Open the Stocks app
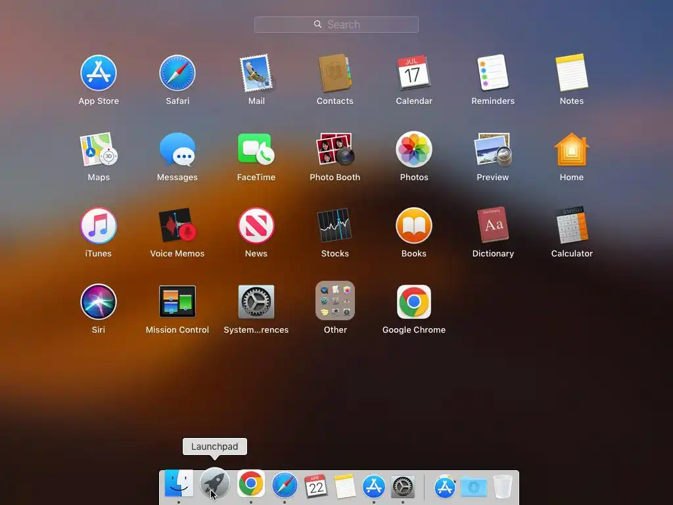Image resolution: width=673 pixels, height=505 pixels. [x=335, y=226]
